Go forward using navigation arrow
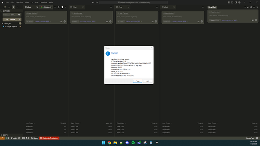 pos(97,3)
